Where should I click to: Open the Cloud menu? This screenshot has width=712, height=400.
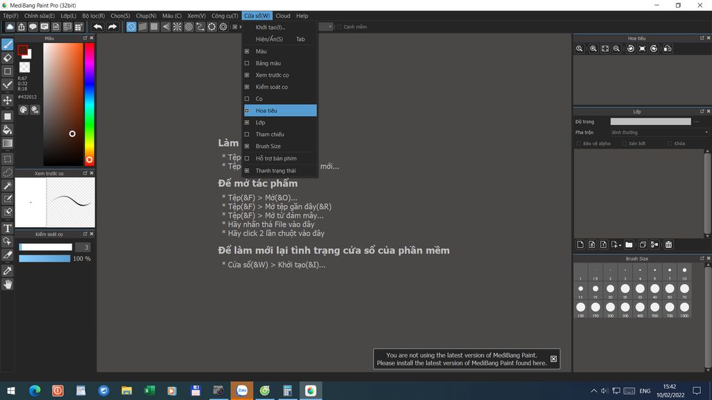click(283, 16)
